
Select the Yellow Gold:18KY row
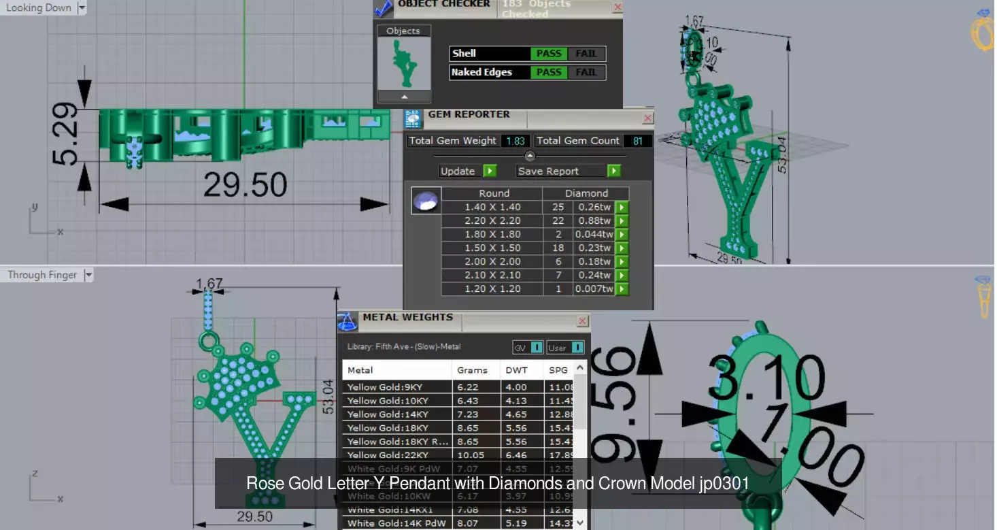pos(459,428)
